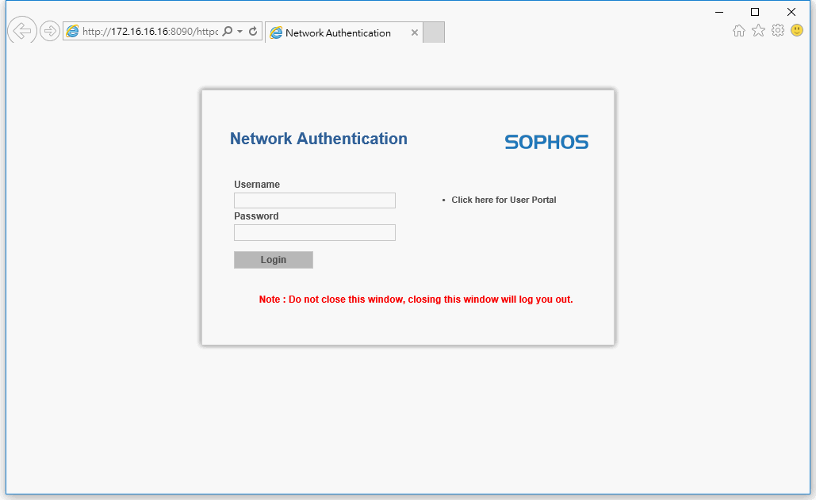Expand the address bar dropdown arrow
The height and width of the screenshot is (500, 816).
[240, 31]
